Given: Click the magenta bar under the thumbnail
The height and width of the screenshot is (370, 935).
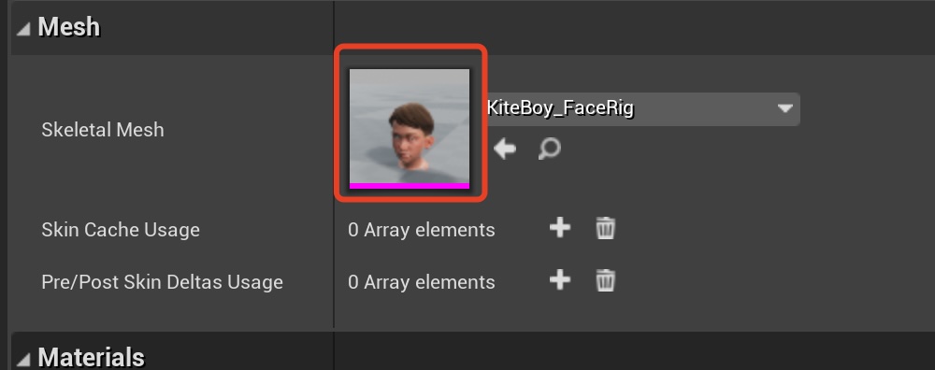Looking at the screenshot, I should (x=410, y=186).
